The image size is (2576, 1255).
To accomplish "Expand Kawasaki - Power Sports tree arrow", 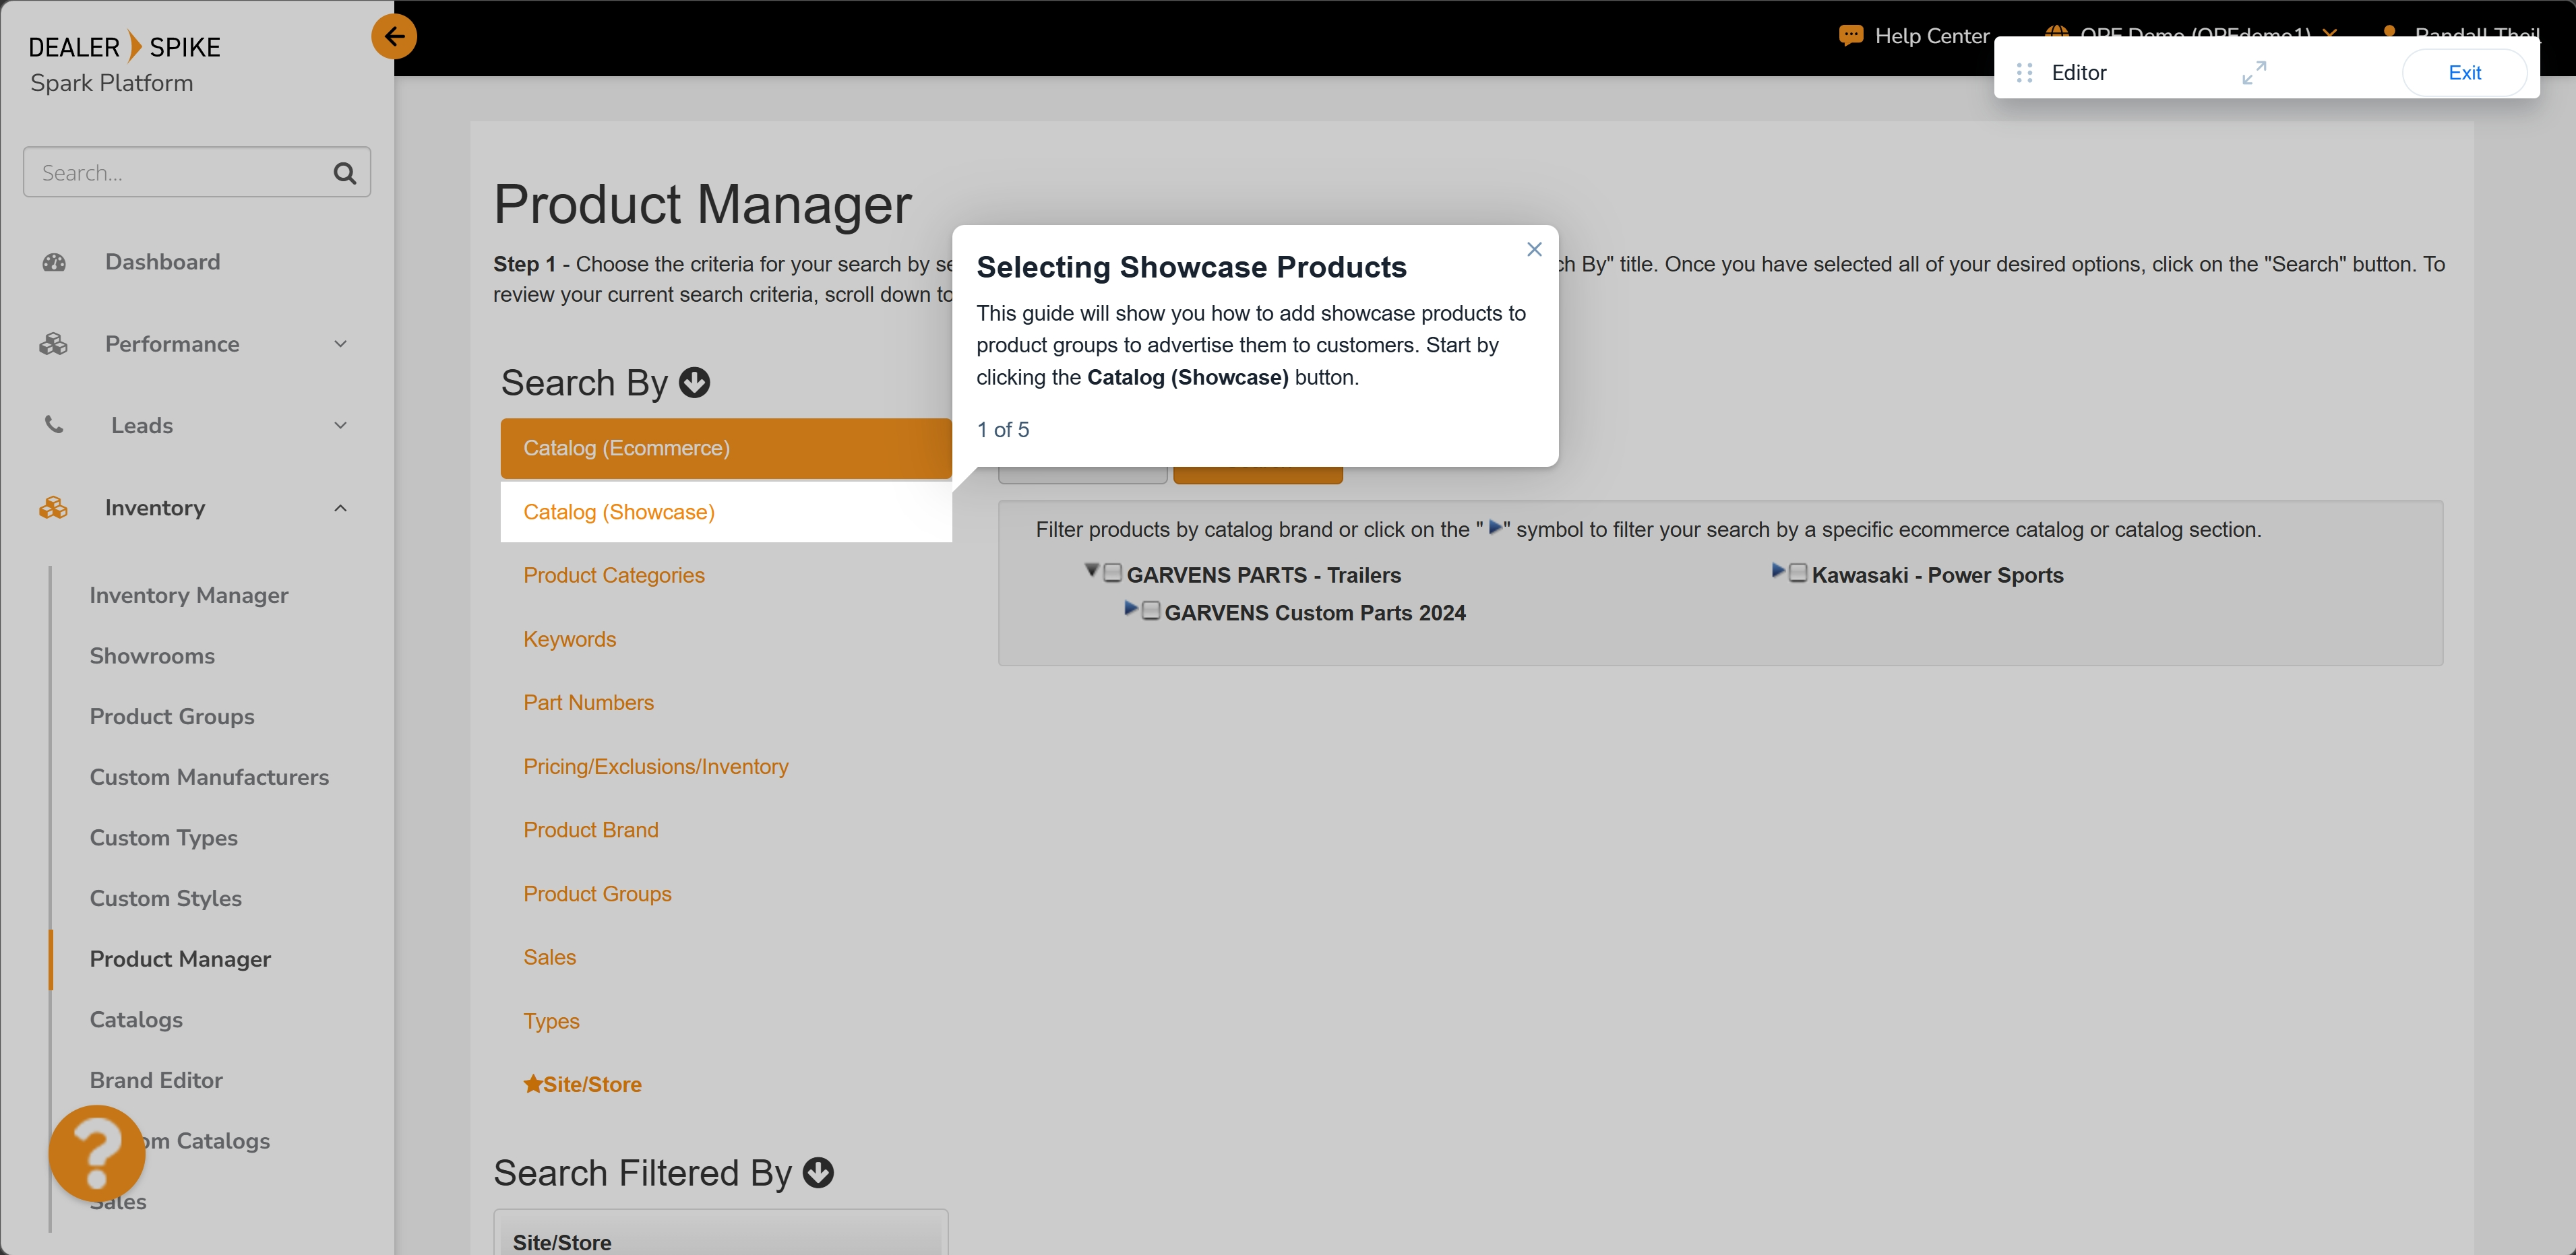I will [x=1777, y=571].
